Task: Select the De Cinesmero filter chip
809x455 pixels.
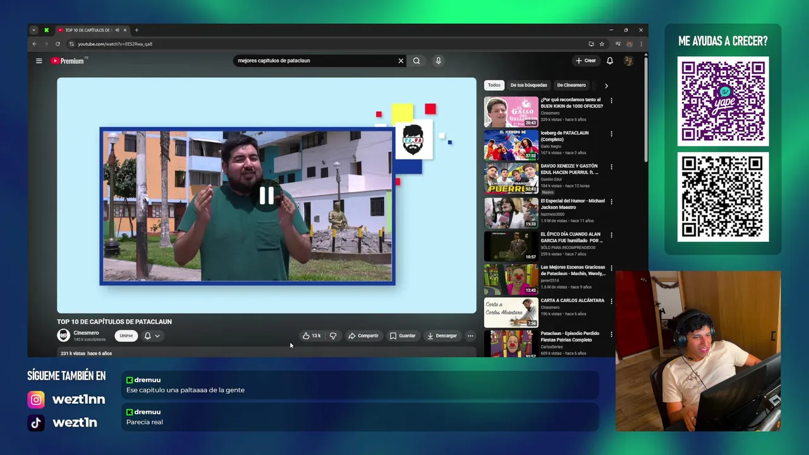Action: tap(571, 85)
